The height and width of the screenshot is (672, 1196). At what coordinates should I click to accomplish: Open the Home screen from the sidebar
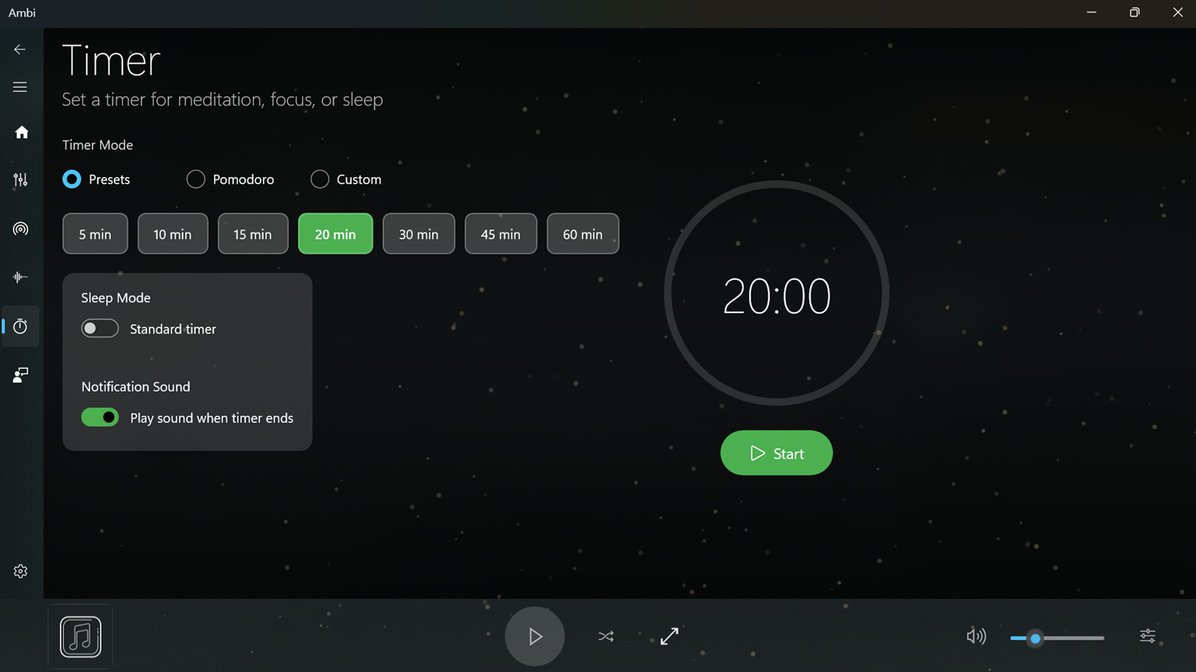pyautogui.click(x=21, y=133)
